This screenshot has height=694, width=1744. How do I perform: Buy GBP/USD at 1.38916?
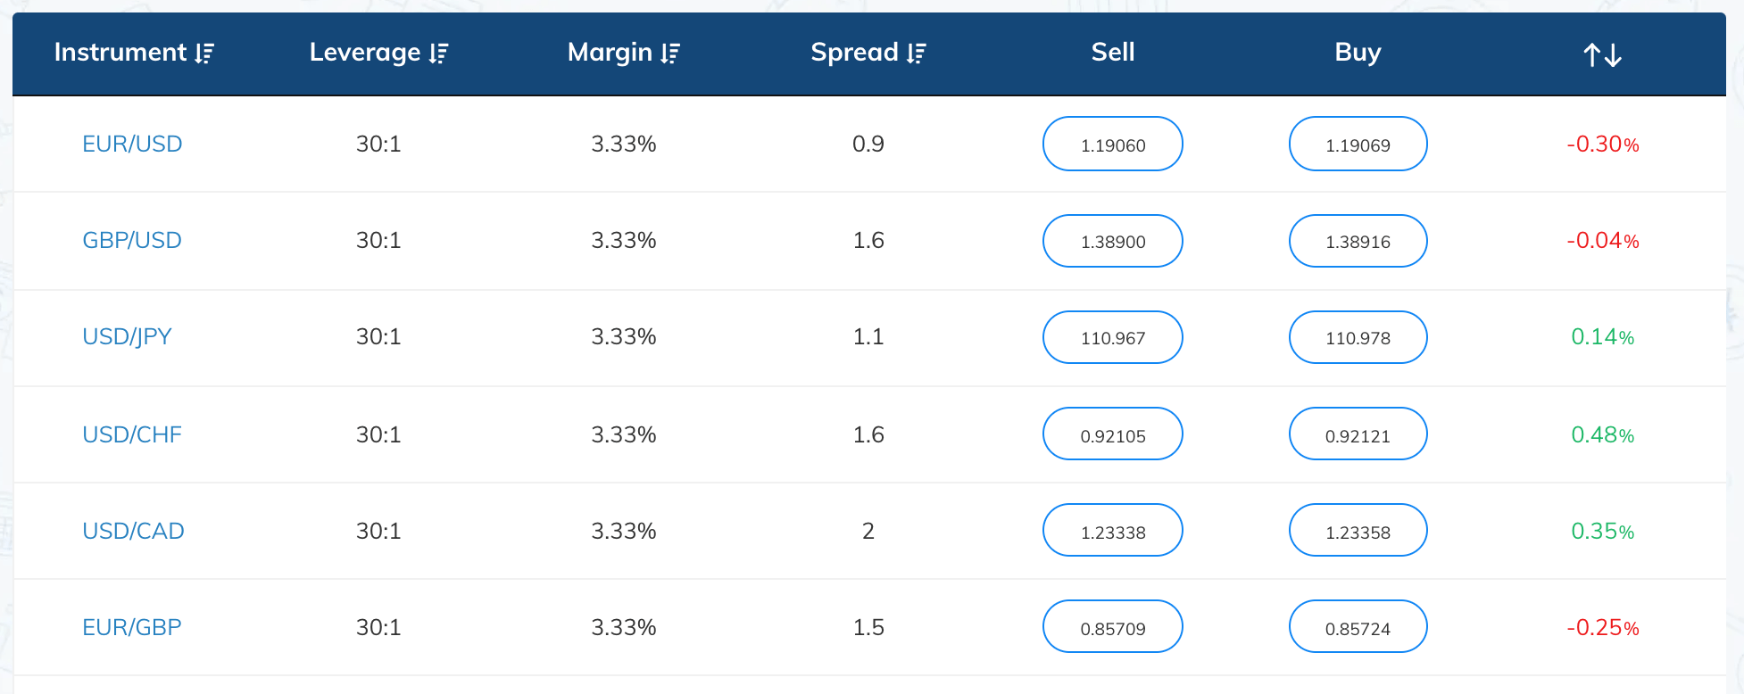pos(1358,241)
